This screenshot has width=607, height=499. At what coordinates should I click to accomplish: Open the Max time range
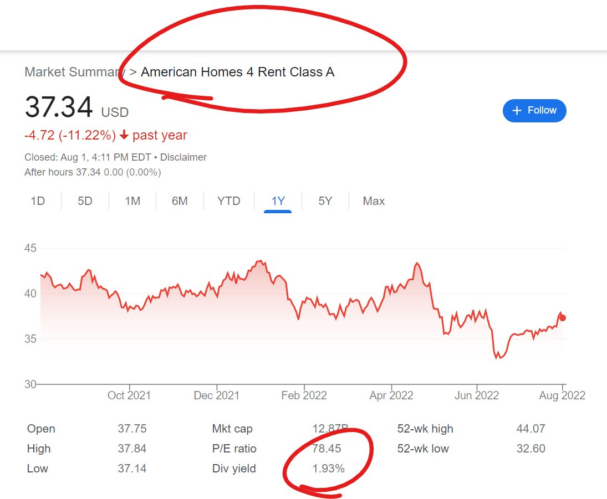click(373, 200)
